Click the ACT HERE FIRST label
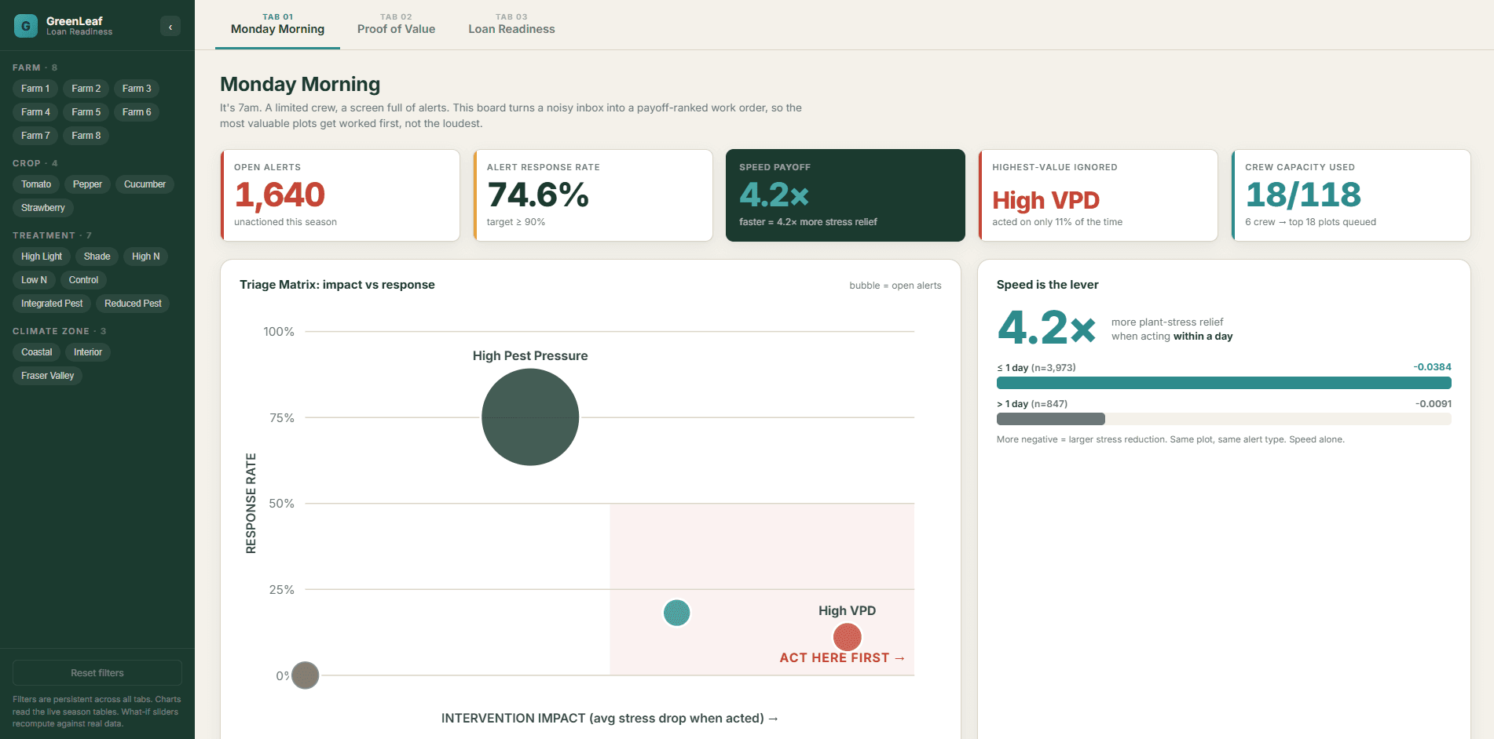The height and width of the screenshot is (739, 1494). tap(842, 657)
